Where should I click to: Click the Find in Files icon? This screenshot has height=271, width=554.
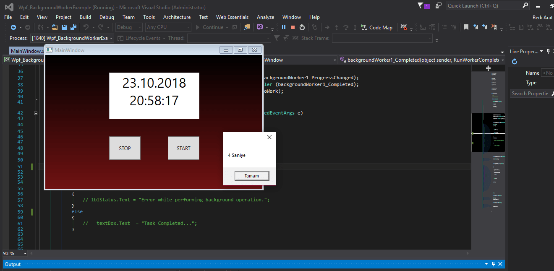247,27
